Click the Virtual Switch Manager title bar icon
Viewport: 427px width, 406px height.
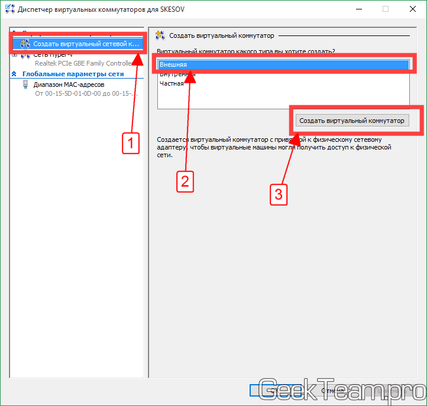tap(9, 9)
